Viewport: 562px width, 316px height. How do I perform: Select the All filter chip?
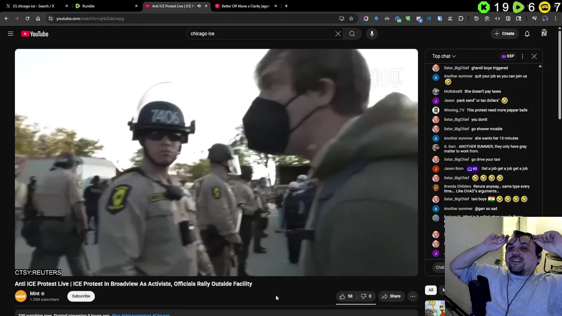[431, 290]
